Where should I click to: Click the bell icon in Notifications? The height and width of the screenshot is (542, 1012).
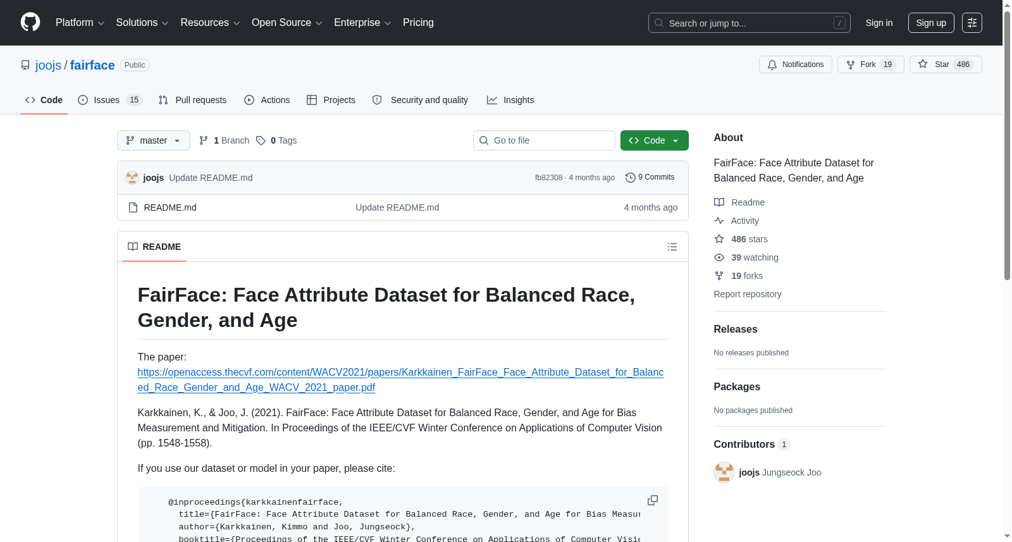tap(772, 65)
